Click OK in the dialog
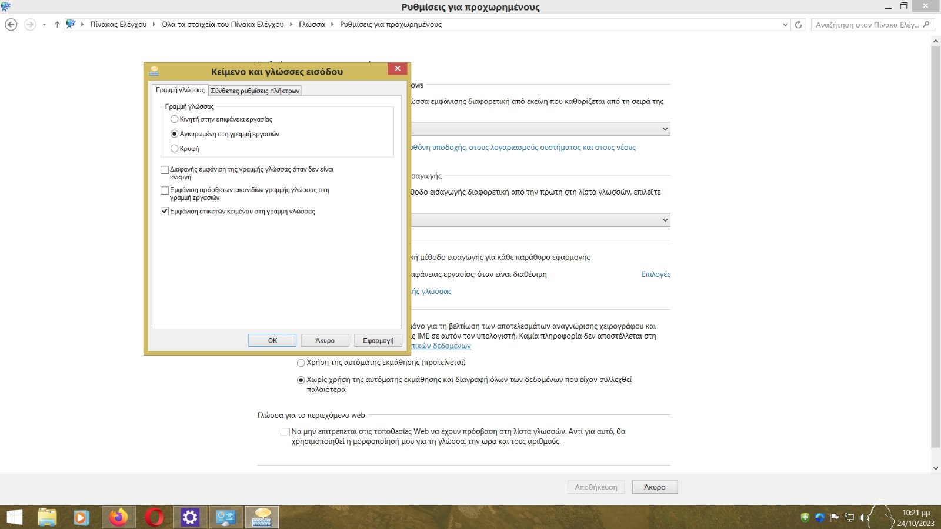 (272, 340)
